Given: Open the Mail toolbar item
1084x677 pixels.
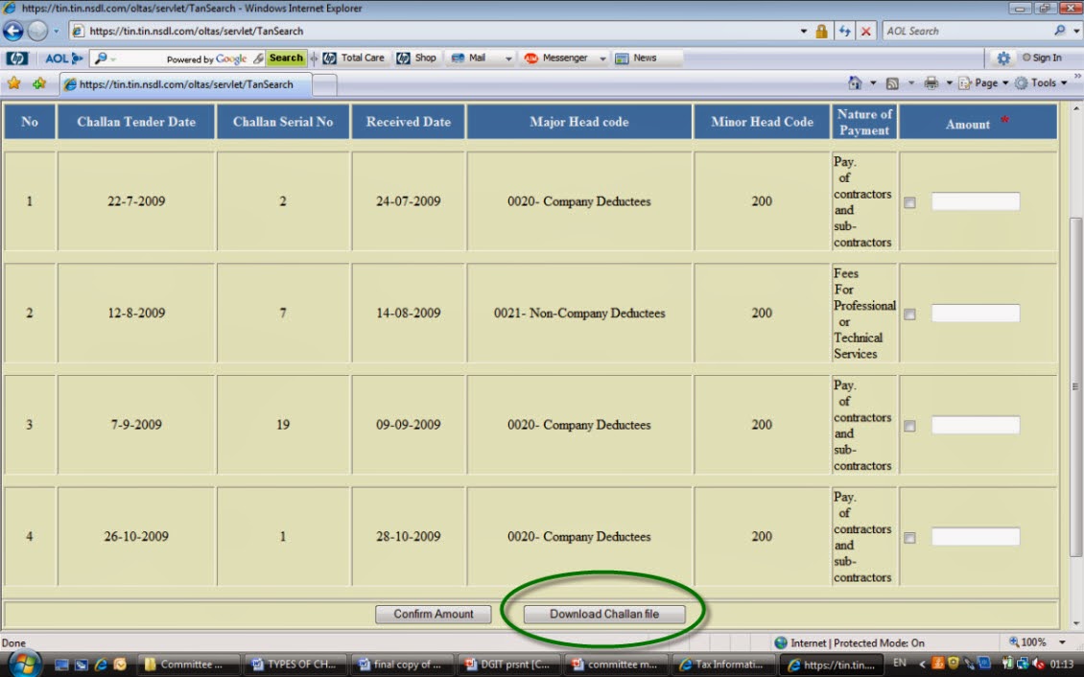Looking at the screenshot, I should tap(469, 58).
